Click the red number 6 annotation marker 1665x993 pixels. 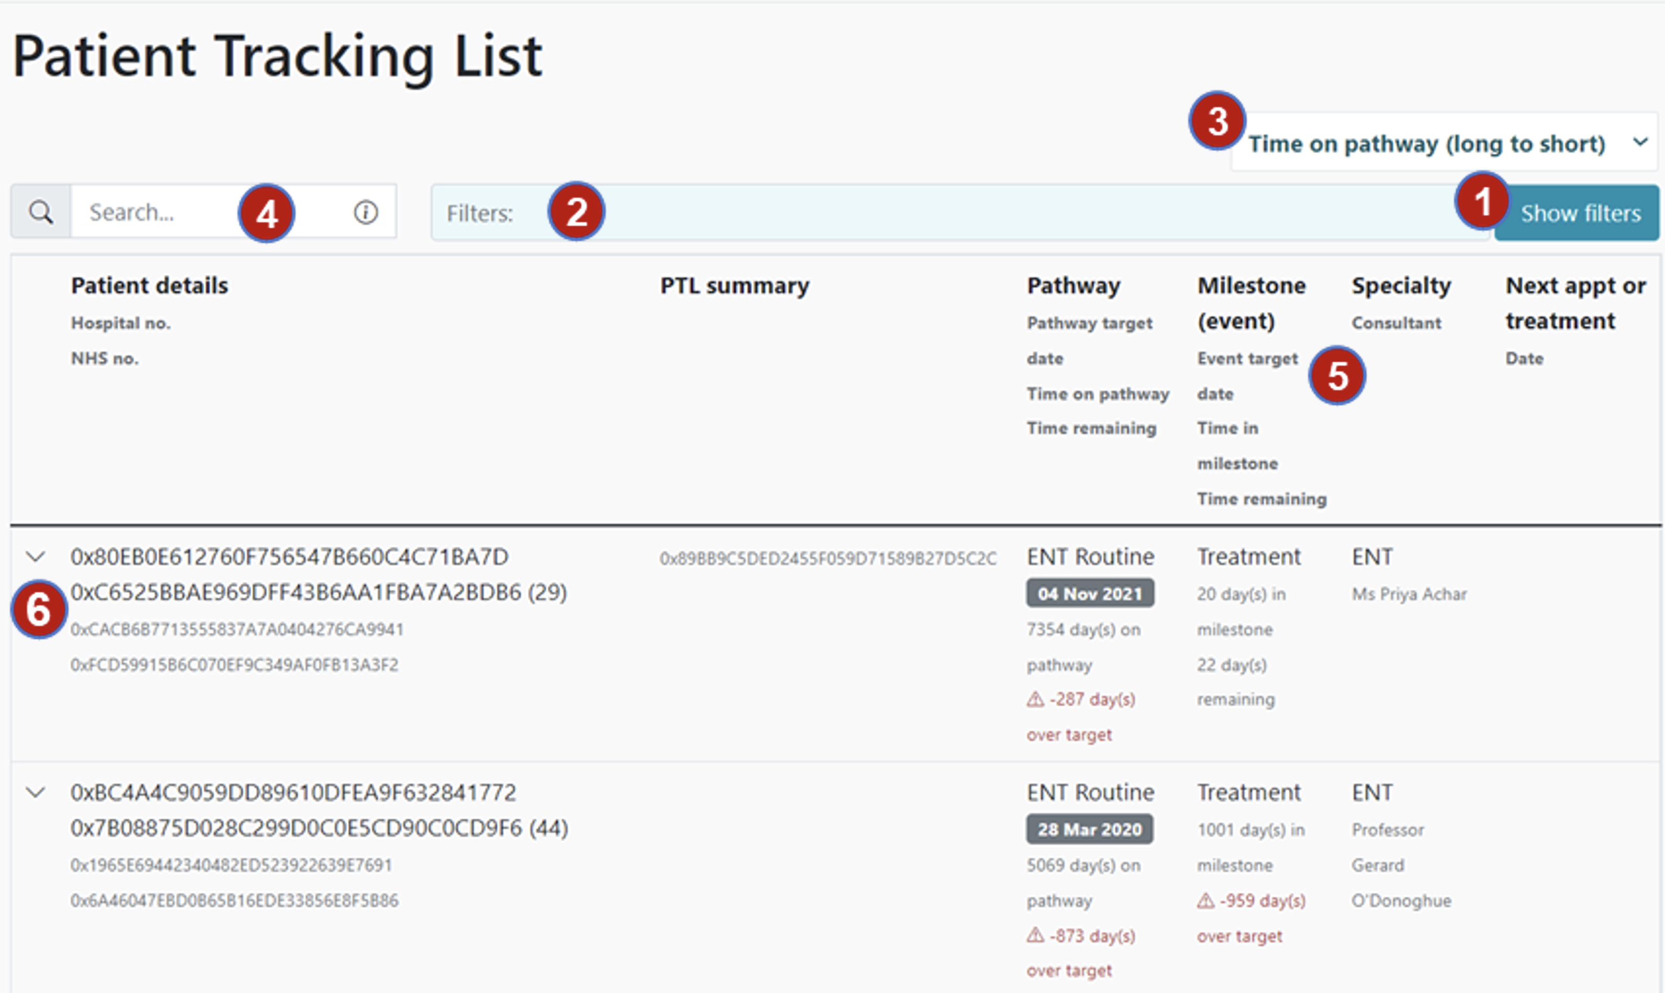pos(38,610)
